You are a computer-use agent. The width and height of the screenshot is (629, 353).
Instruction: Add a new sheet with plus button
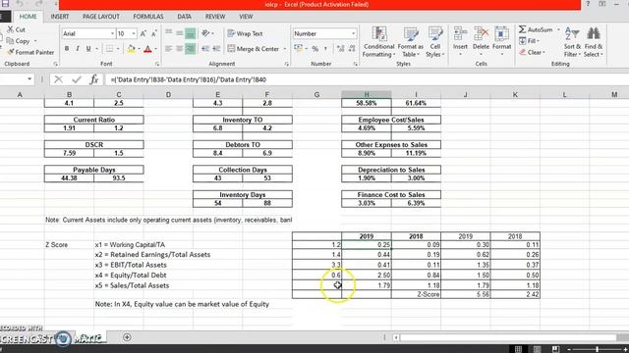[127, 337]
